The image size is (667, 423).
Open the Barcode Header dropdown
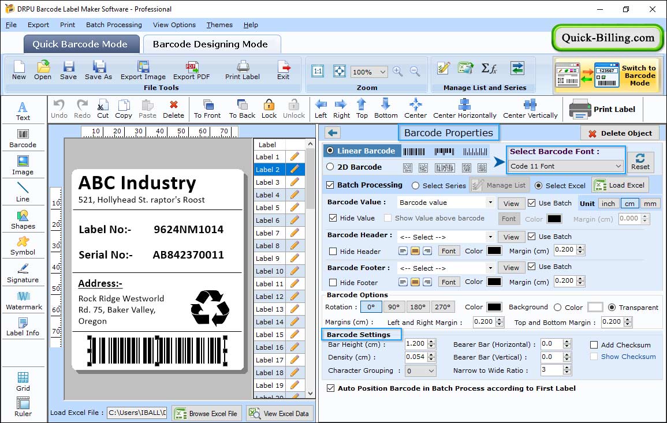pos(490,237)
